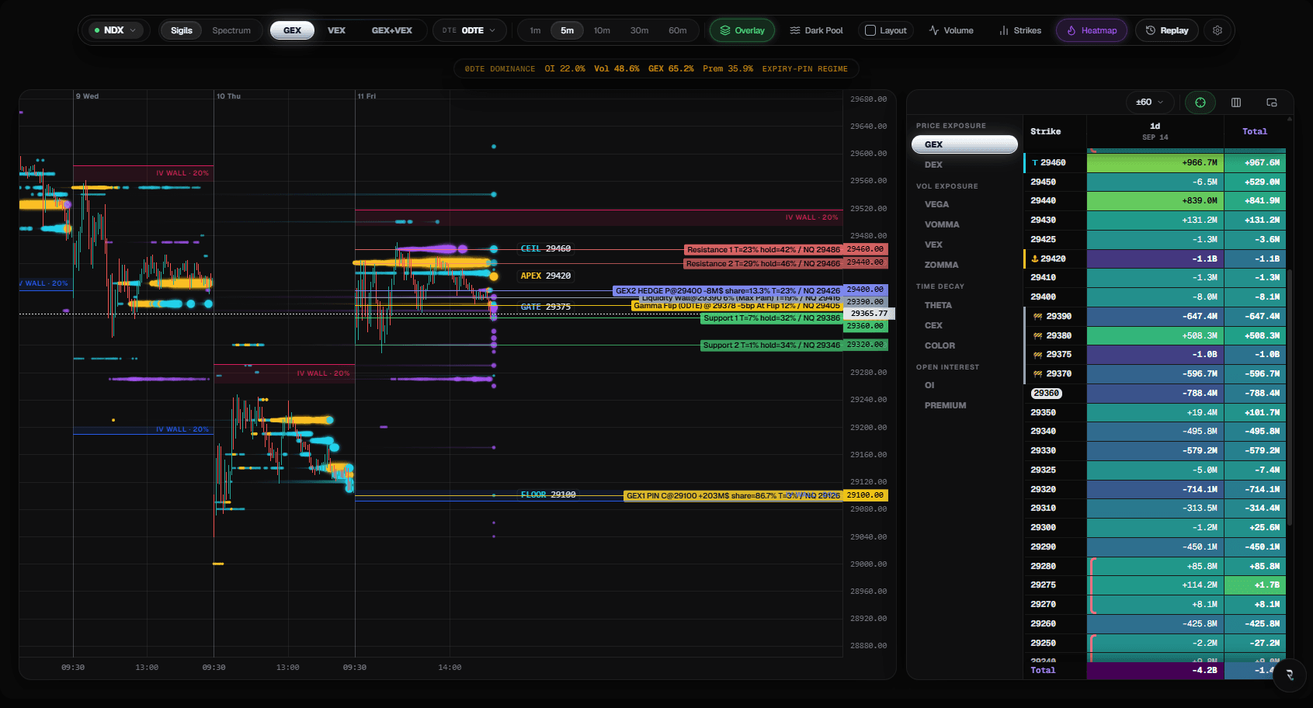Screen dimensions: 1313x708
Task: Click the Total column header
Action: pyautogui.click(x=1254, y=131)
